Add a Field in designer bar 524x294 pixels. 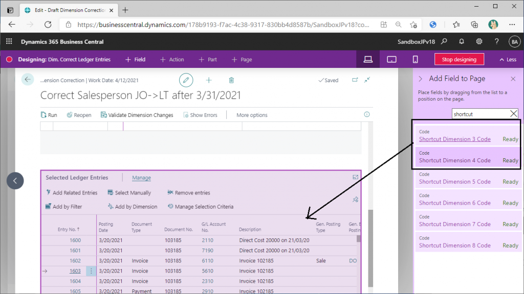pos(135,59)
